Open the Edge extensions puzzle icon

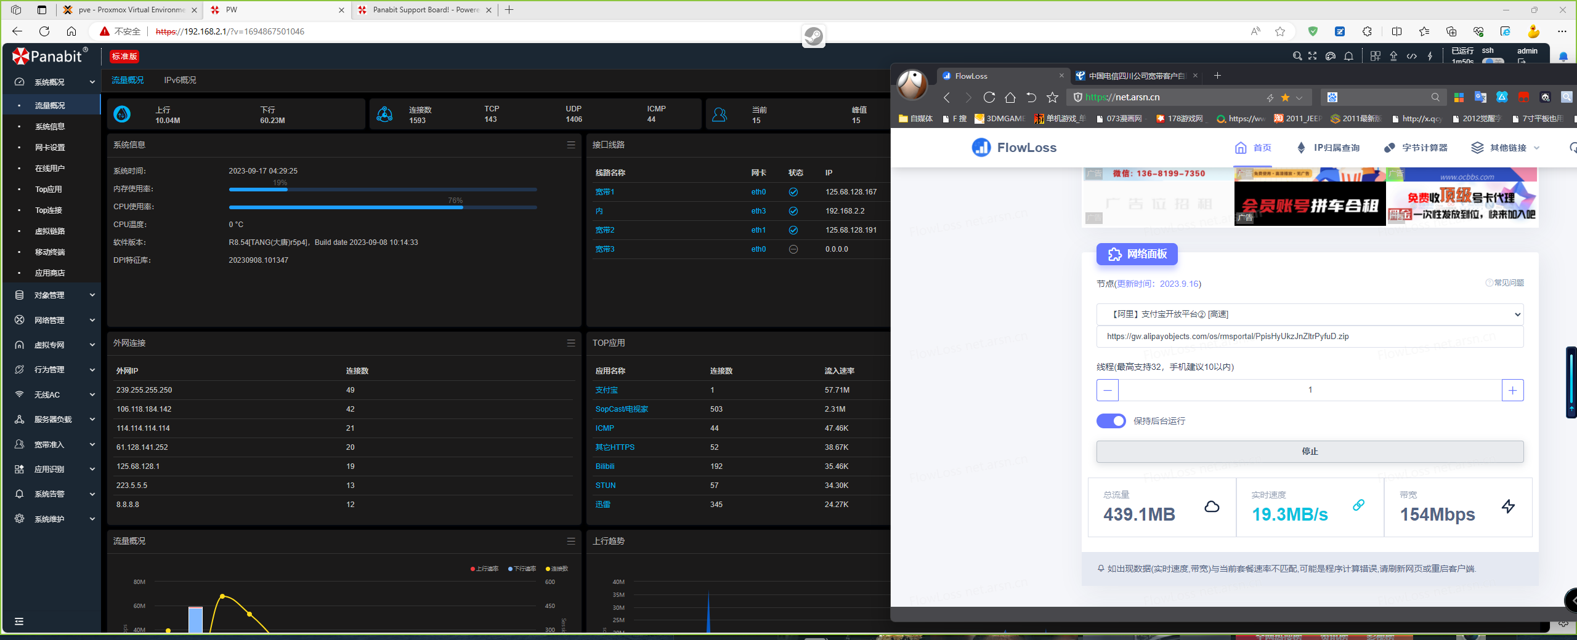1367,31
